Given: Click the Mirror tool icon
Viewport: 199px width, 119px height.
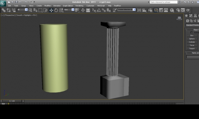Looking at the screenshot, I should (x=139, y=10).
